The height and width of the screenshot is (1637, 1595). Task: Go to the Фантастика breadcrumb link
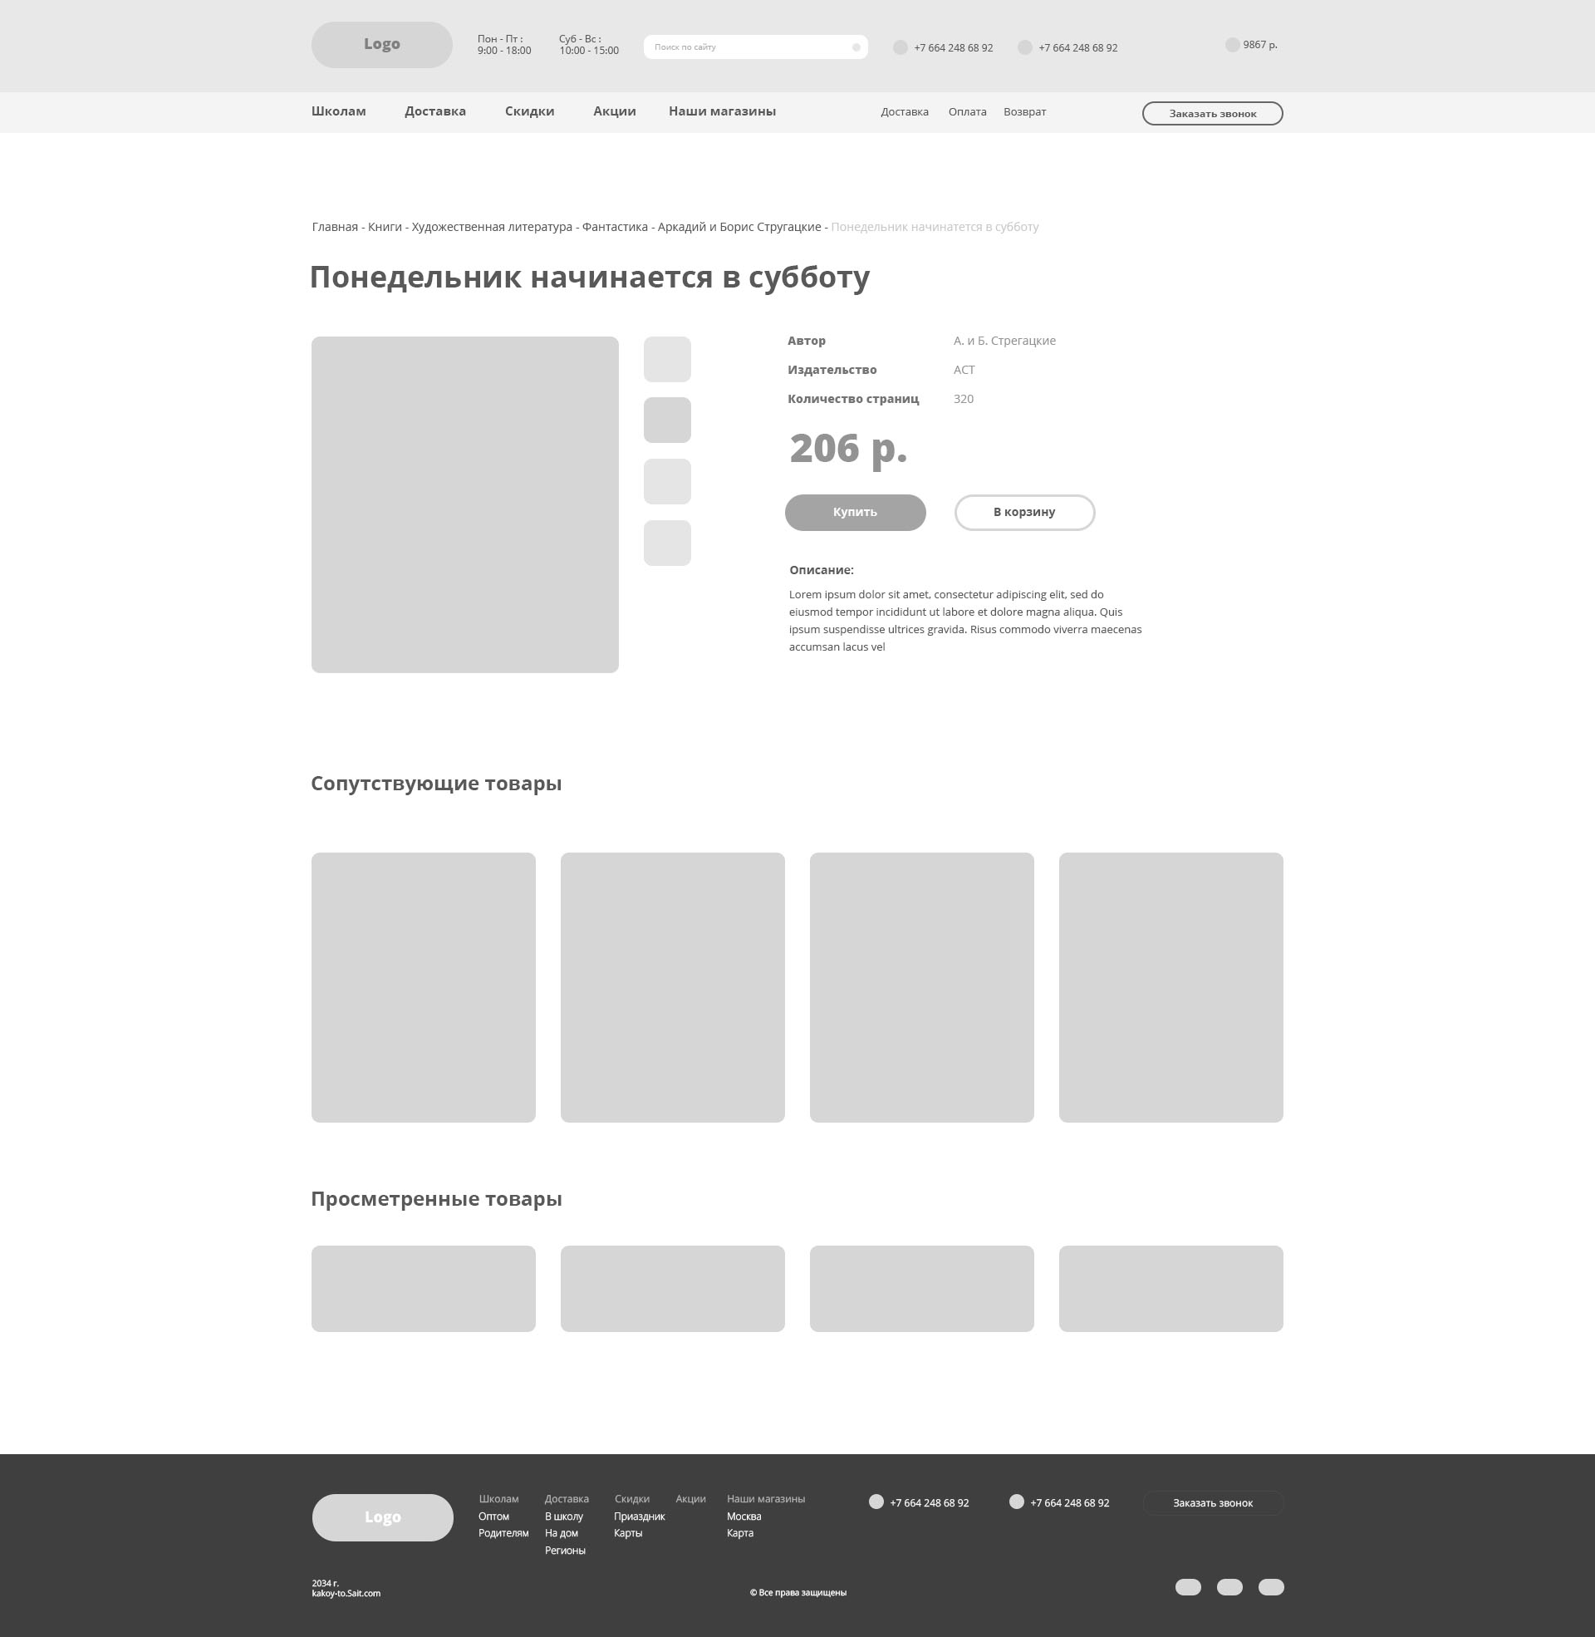pos(614,227)
